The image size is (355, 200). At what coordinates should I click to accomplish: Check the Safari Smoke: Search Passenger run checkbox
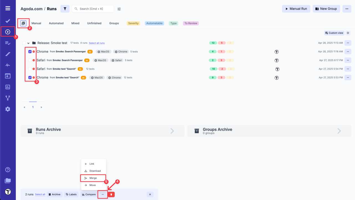click(29, 60)
